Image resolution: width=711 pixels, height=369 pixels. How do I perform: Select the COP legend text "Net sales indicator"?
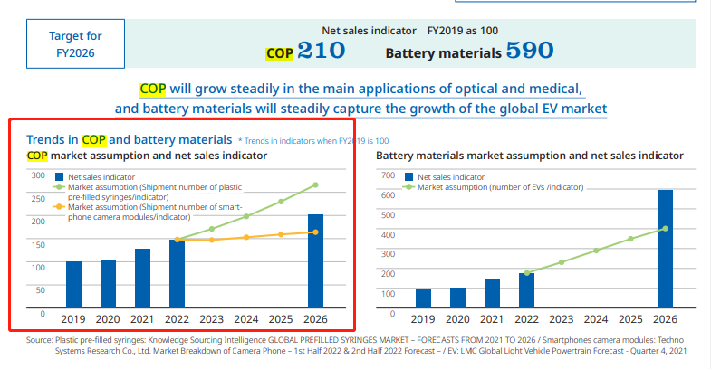[101, 177]
